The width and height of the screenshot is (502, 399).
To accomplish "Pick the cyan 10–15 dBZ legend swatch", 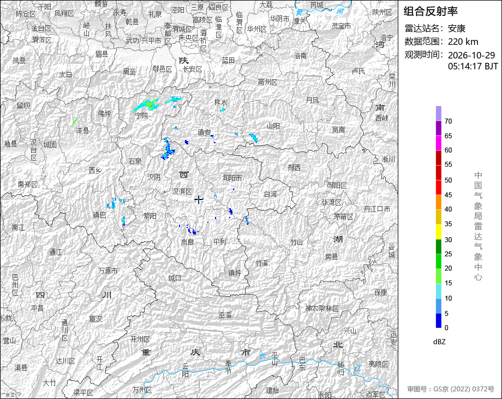I will click(439, 291).
